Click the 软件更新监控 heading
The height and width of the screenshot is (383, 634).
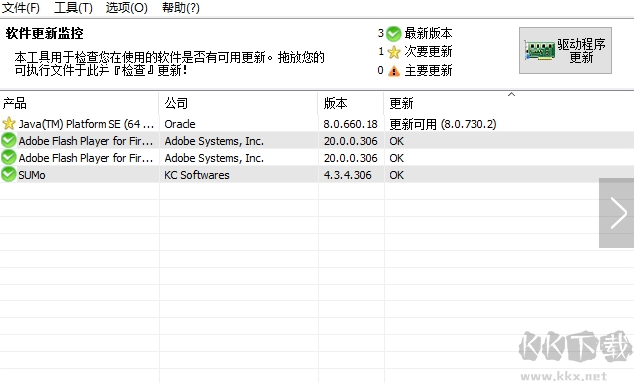[x=45, y=33]
